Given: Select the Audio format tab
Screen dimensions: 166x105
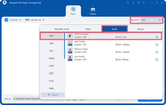Looking at the screenshot, I should point(114,29).
